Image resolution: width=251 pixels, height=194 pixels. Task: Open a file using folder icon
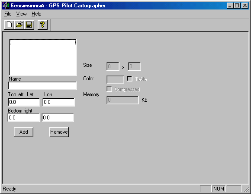19,25
